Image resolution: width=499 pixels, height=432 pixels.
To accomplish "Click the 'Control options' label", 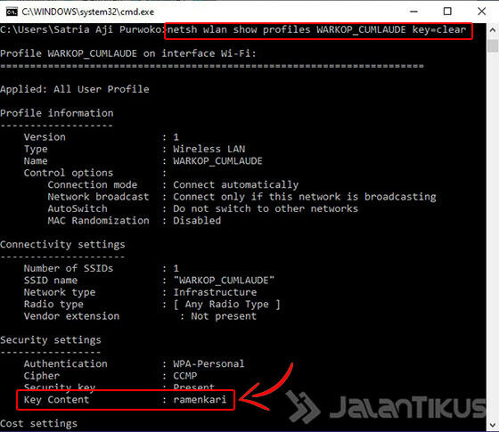I will pyautogui.click(x=69, y=173).
